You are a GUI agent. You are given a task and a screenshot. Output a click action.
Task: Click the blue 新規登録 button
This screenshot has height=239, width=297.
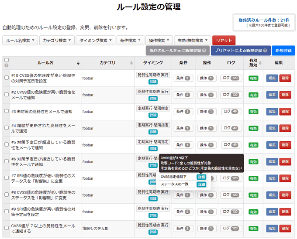coord(283,51)
